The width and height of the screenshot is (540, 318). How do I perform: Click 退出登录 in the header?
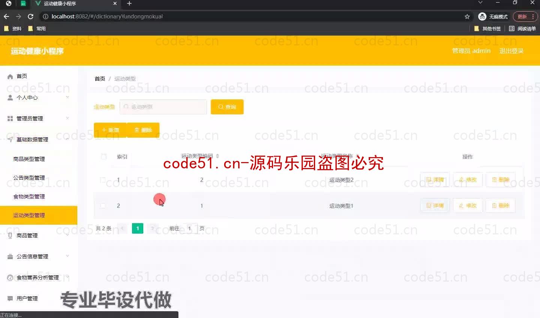(x=511, y=51)
